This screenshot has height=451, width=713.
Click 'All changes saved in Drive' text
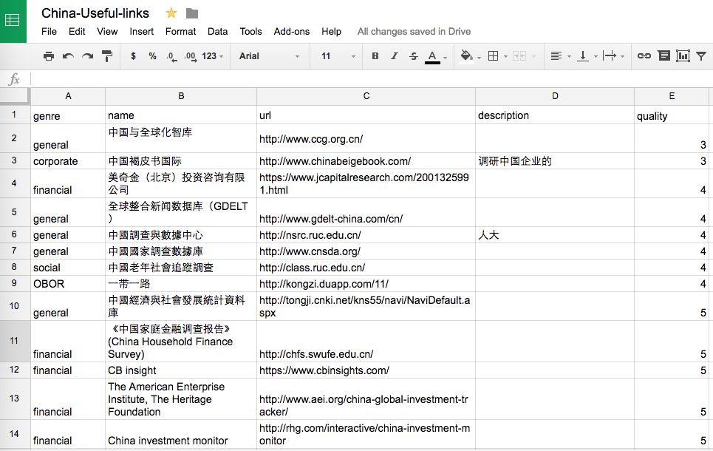(414, 32)
